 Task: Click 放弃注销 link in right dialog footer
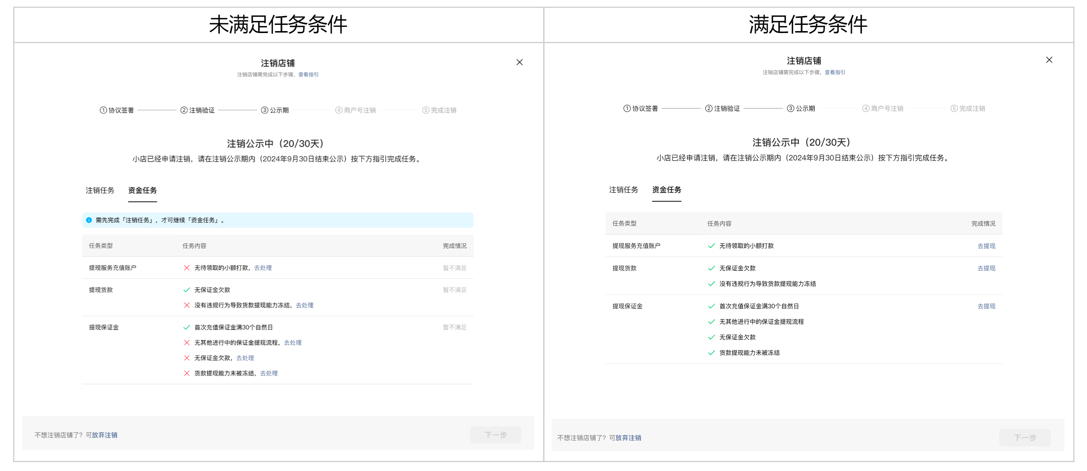point(628,438)
